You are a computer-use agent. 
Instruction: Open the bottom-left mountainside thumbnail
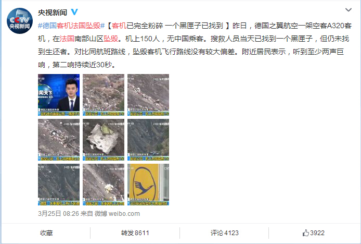(x=59, y=185)
